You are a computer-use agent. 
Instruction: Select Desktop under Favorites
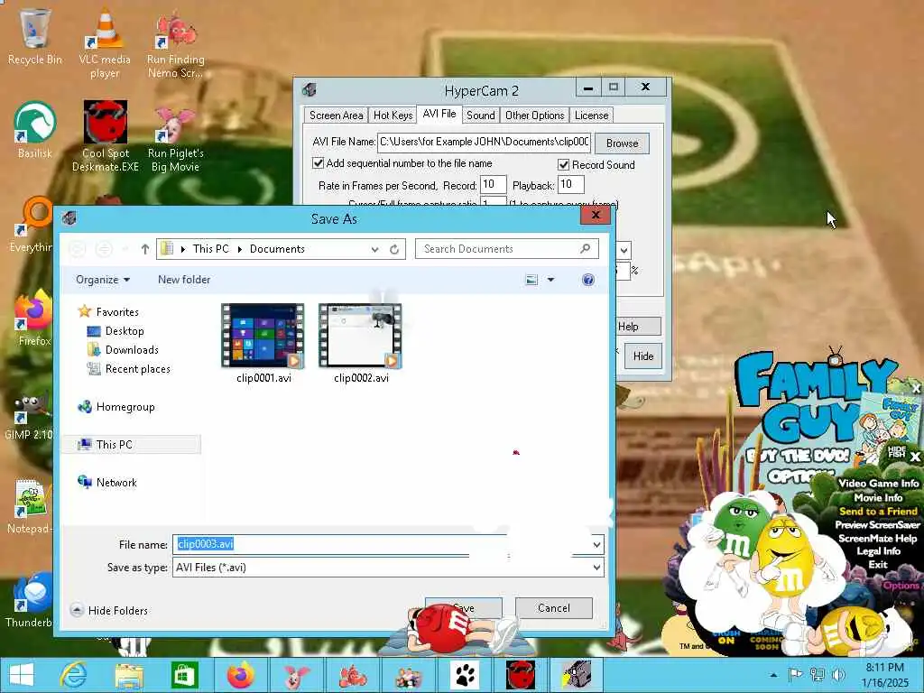pos(125,331)
